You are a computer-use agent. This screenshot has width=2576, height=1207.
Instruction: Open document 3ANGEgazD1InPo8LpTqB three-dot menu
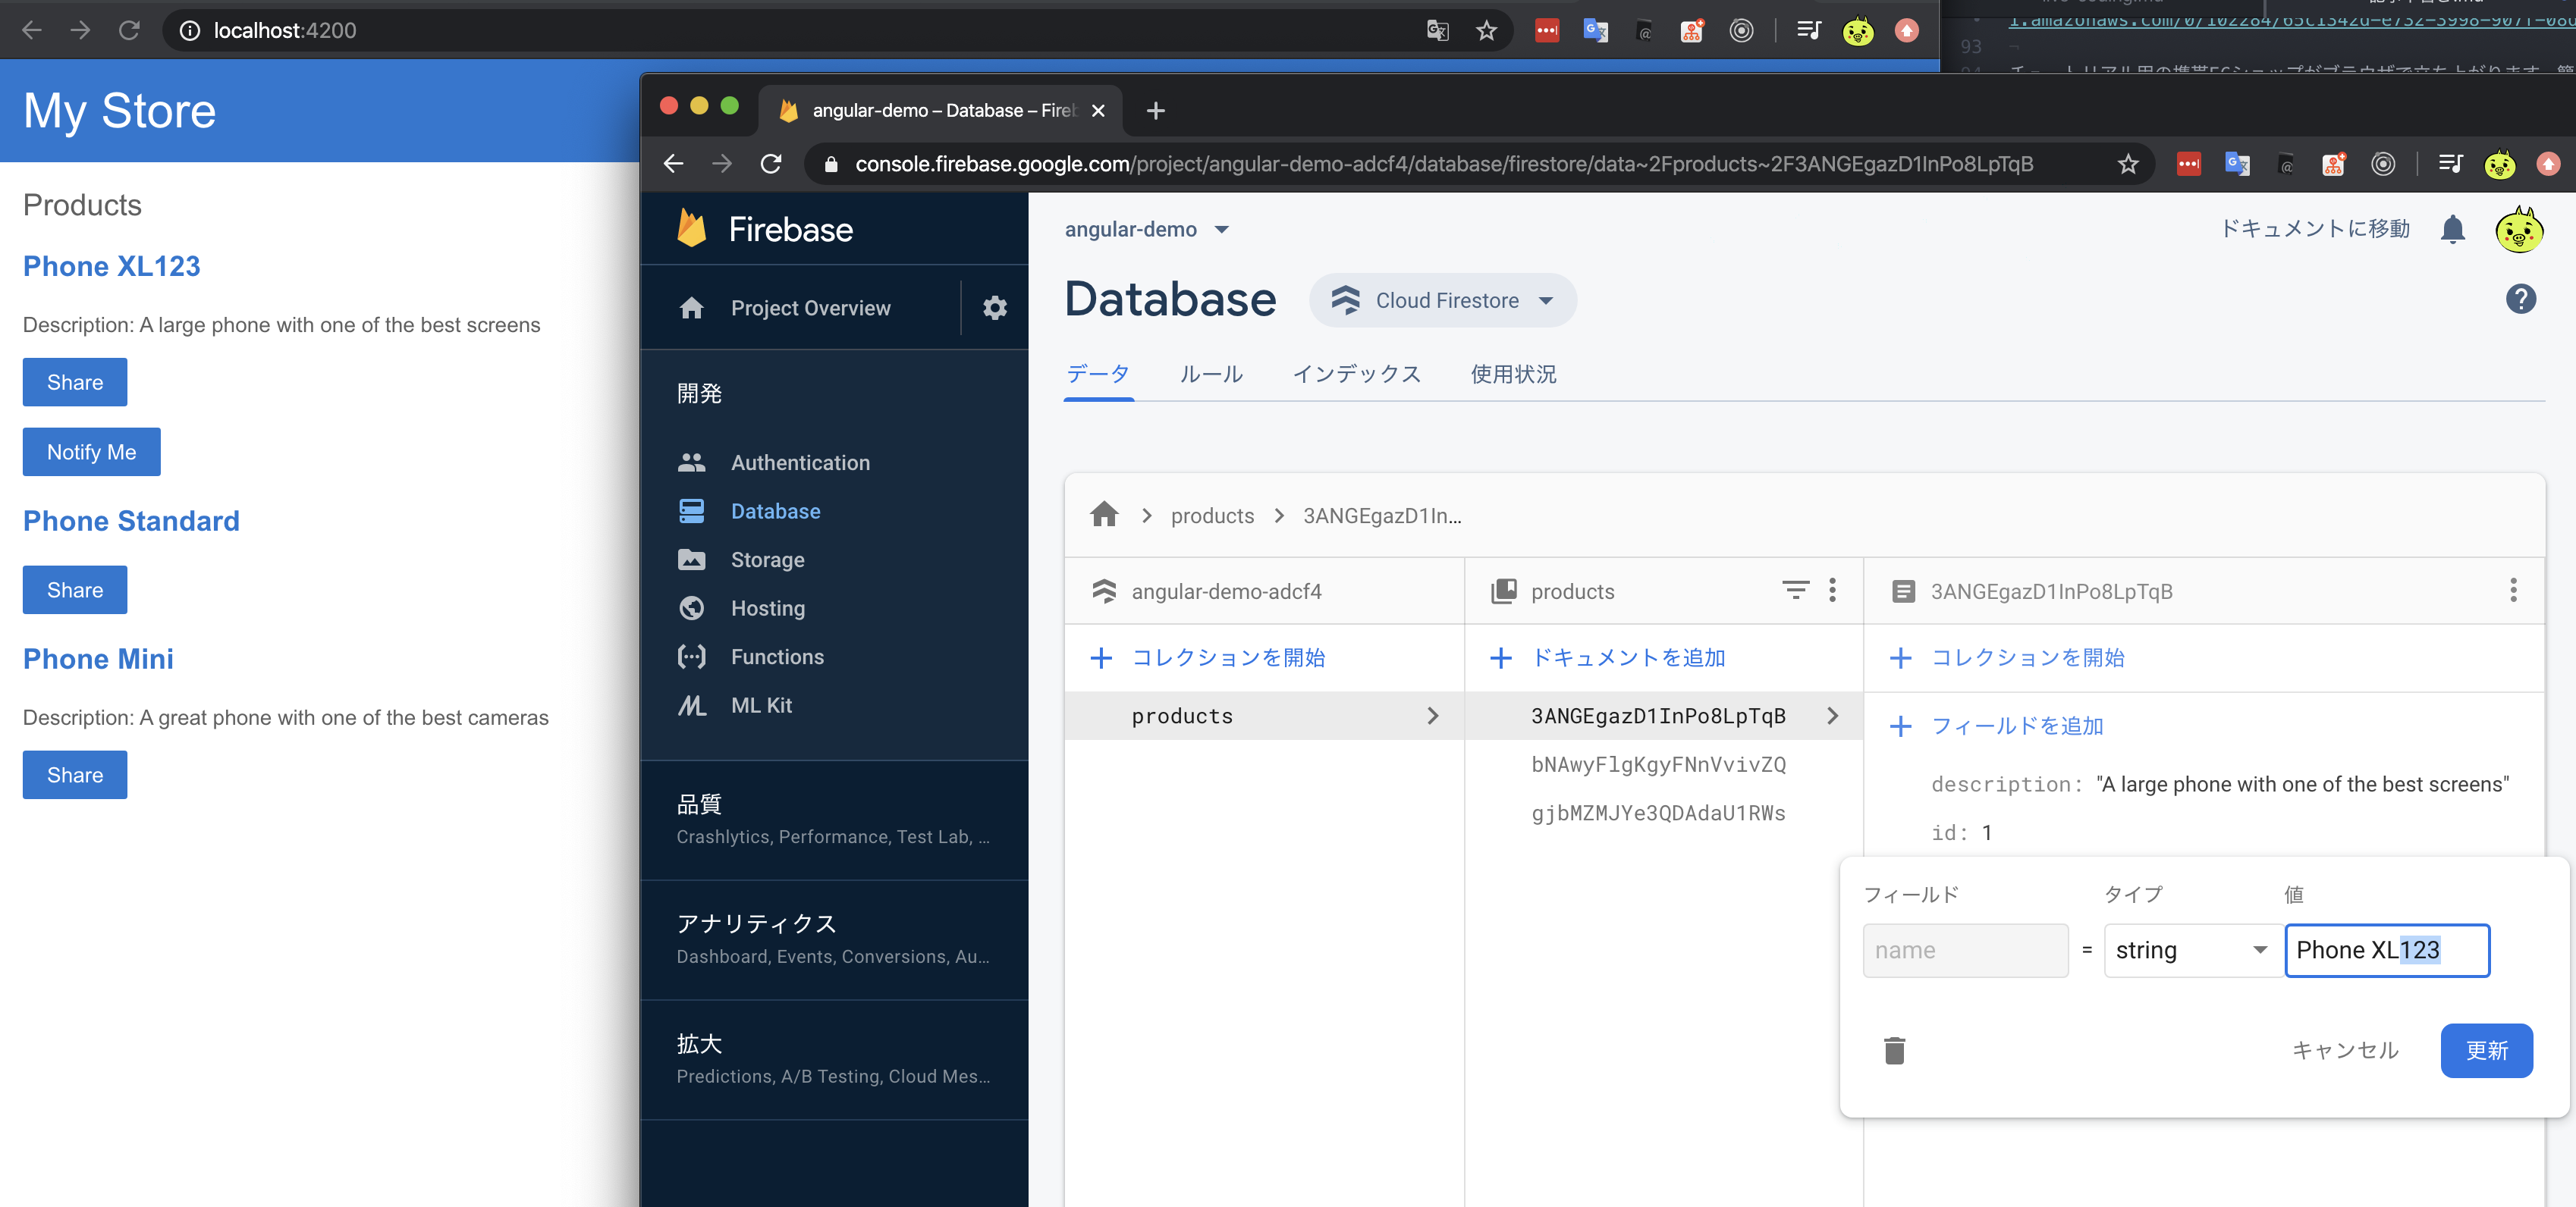(x=2512, y=591)
